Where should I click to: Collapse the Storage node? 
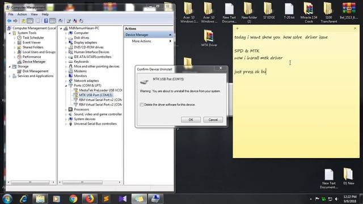[x=10, y=67]
